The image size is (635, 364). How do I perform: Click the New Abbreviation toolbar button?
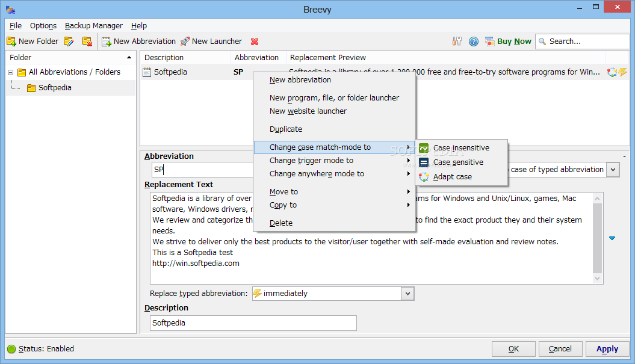pyautogui.click(x=138, y=42)
